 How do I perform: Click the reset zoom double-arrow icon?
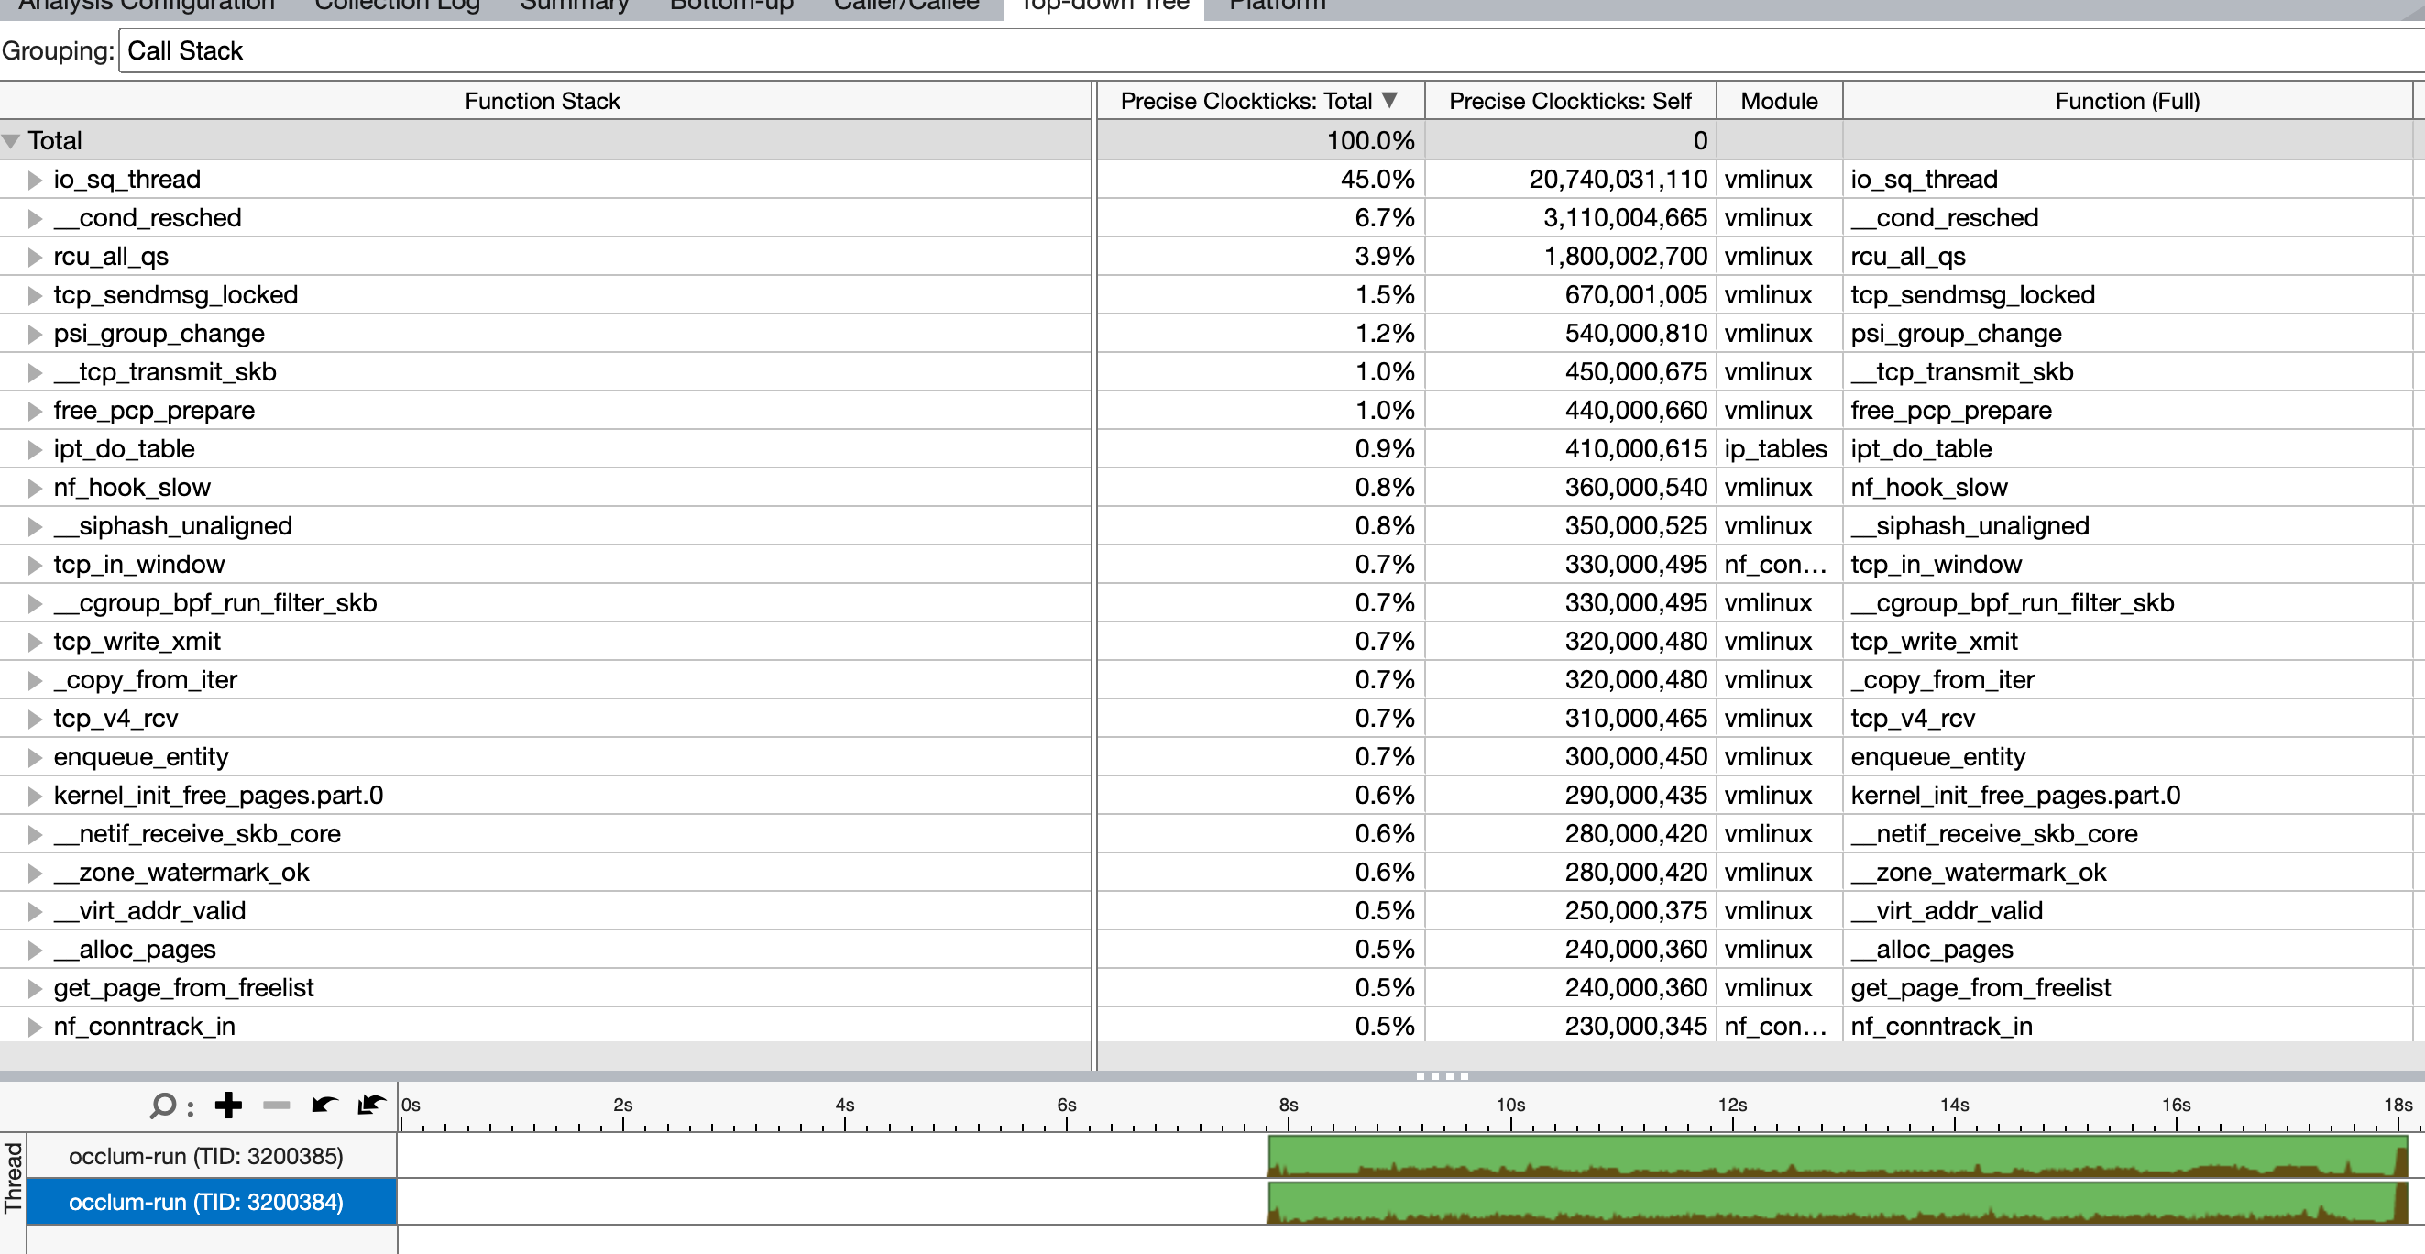click(372, 1105)
